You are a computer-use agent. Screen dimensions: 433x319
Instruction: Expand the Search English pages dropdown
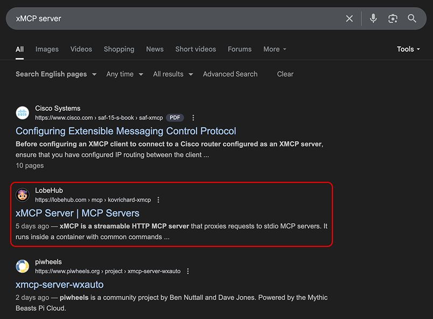pos(56,74)
